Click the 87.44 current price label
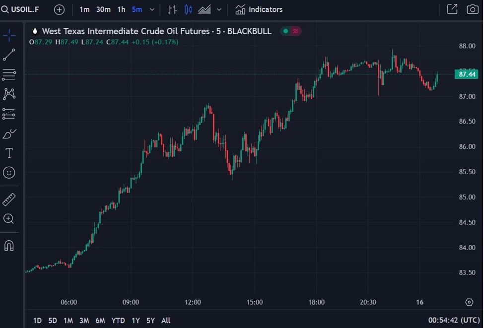 click(x=467, y=74)
